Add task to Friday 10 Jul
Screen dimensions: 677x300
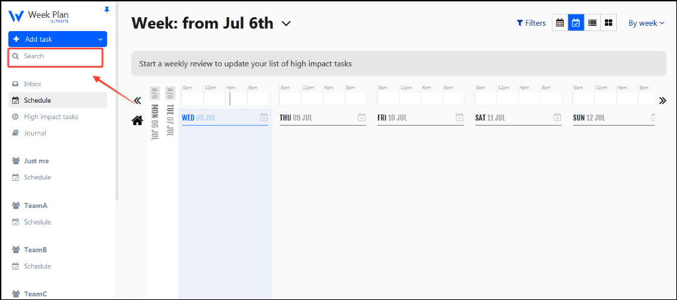(x=460, y=117)
